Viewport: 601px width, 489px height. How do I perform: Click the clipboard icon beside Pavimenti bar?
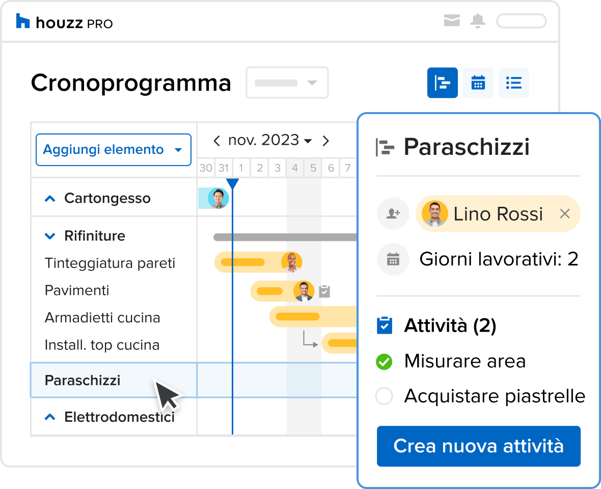click(324, 291)
